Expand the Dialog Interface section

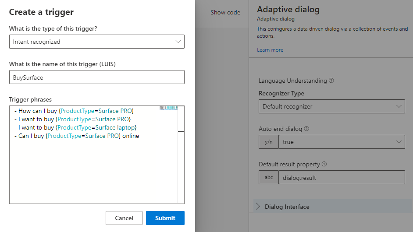point(287,207)
